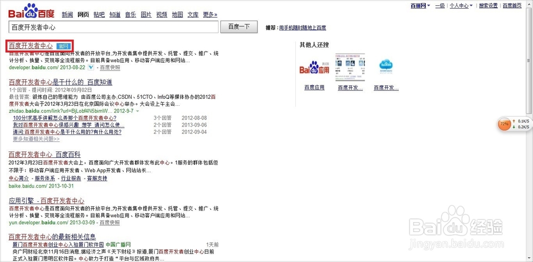Go to 百度首页 link

coord(512,6)
